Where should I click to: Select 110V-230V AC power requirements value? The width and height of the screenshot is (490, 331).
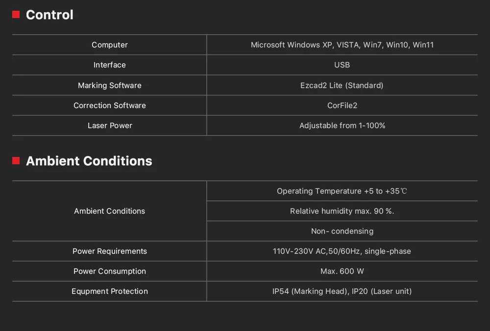342,251
